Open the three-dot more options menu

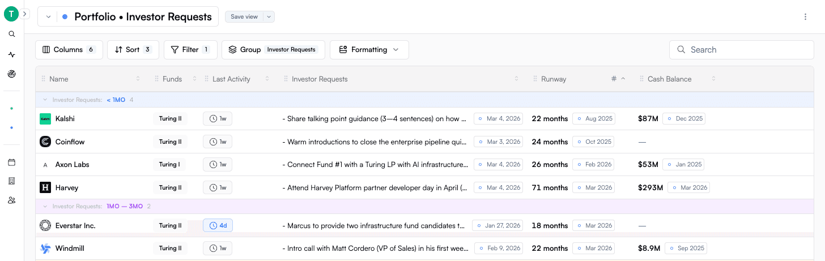coord(805,17)
